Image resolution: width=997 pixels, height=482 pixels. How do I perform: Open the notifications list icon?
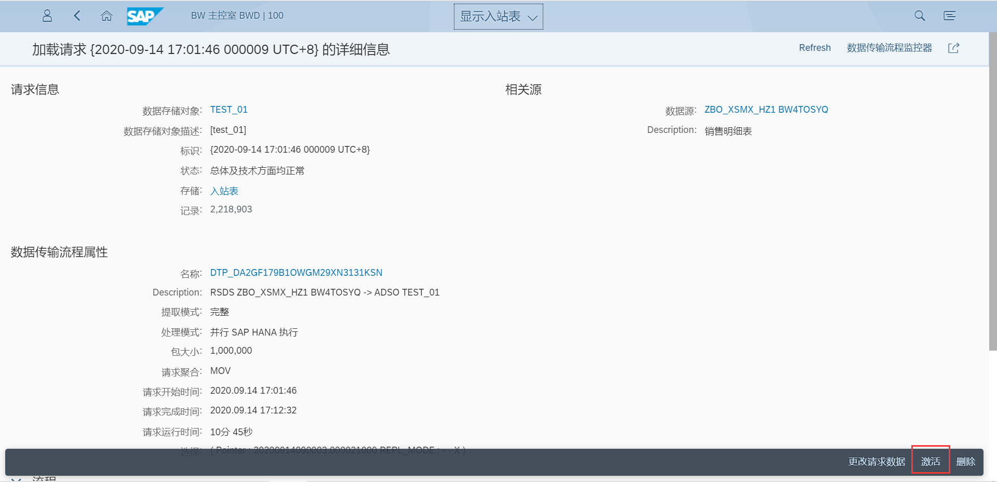949,16
